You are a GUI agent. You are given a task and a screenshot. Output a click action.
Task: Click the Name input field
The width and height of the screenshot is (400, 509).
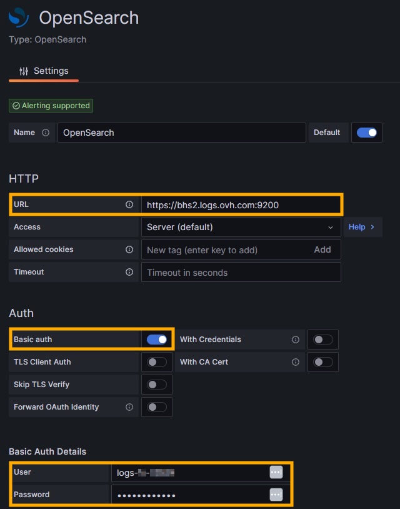[182, 133]
